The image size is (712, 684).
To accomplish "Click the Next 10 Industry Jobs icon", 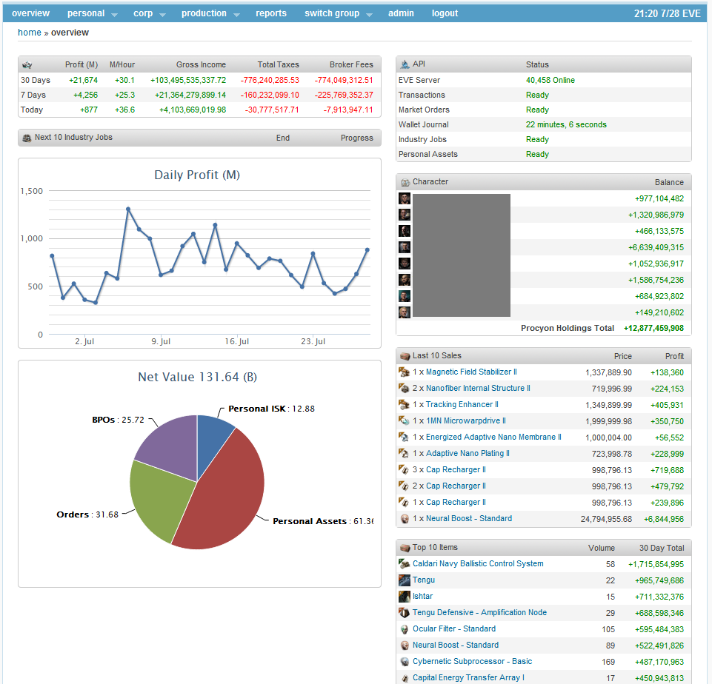I will [27, 138].
